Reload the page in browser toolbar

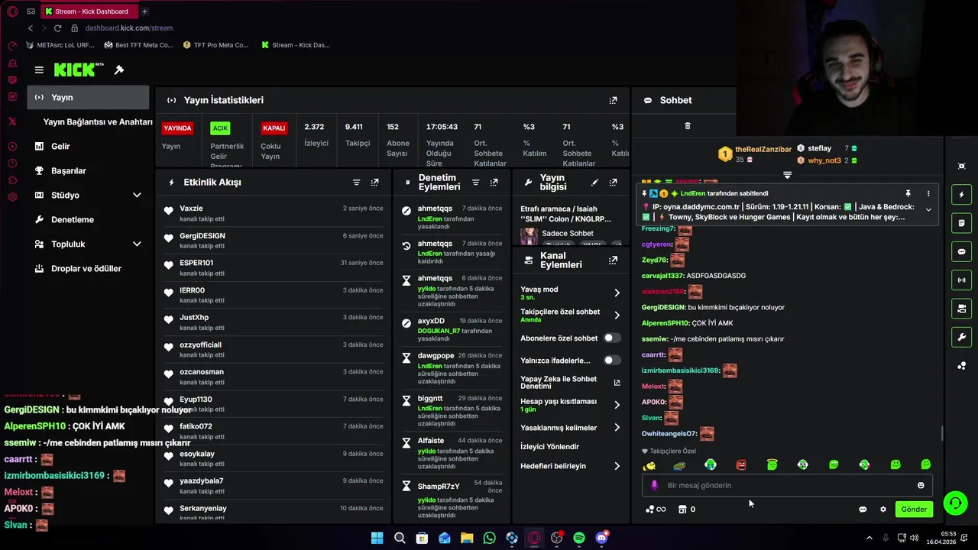[57, 28]
